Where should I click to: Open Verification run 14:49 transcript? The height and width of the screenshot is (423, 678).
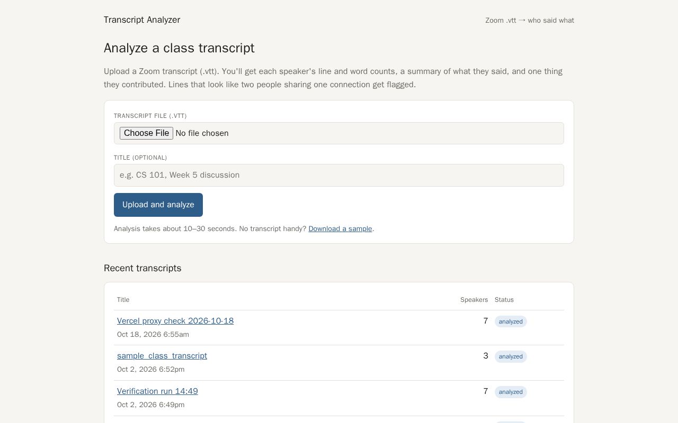coord(157,391)
